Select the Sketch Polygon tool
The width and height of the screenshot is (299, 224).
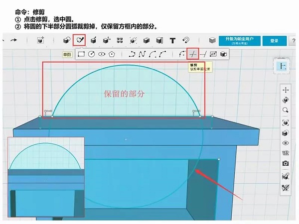(x=113, y=54)
